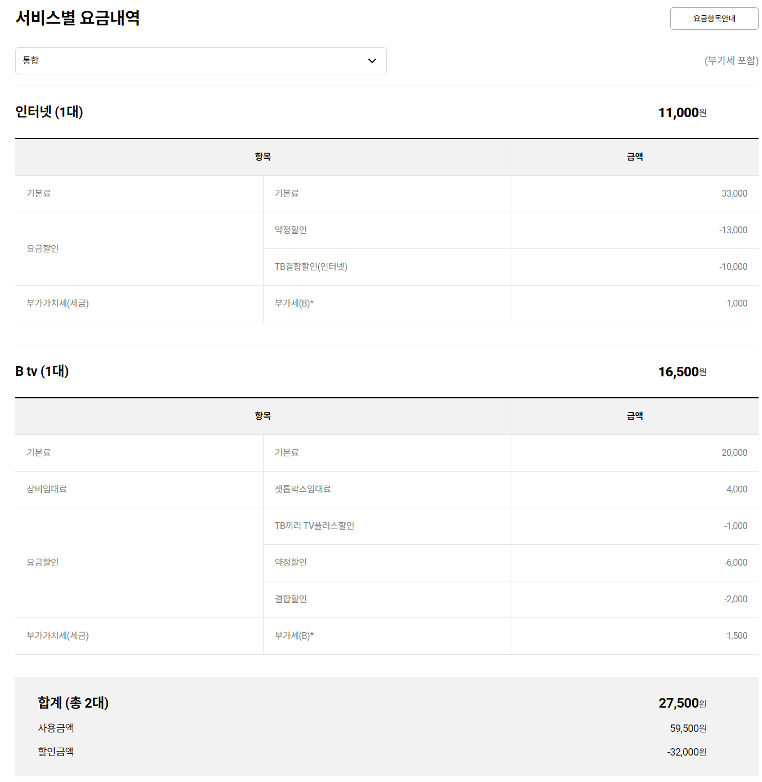This screenshot has height=782, width=762.
Task: Click the chevron arrow in 통합 dropdown
Action: coord(372,61)
